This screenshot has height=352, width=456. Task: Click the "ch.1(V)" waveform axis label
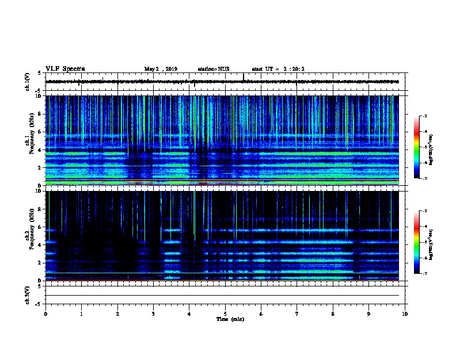point(28,82)
